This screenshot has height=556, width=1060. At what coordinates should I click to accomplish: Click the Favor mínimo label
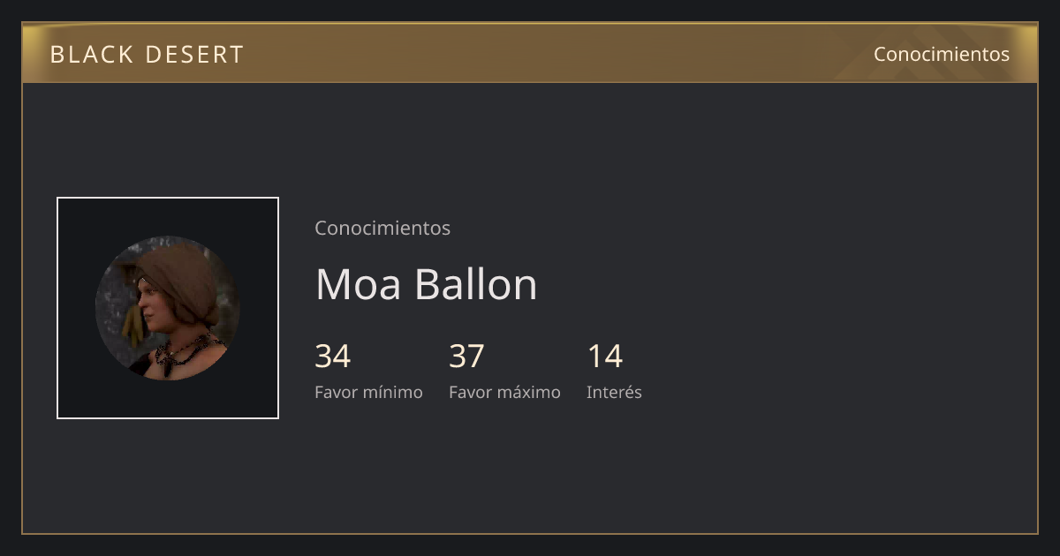pos(368,392)
